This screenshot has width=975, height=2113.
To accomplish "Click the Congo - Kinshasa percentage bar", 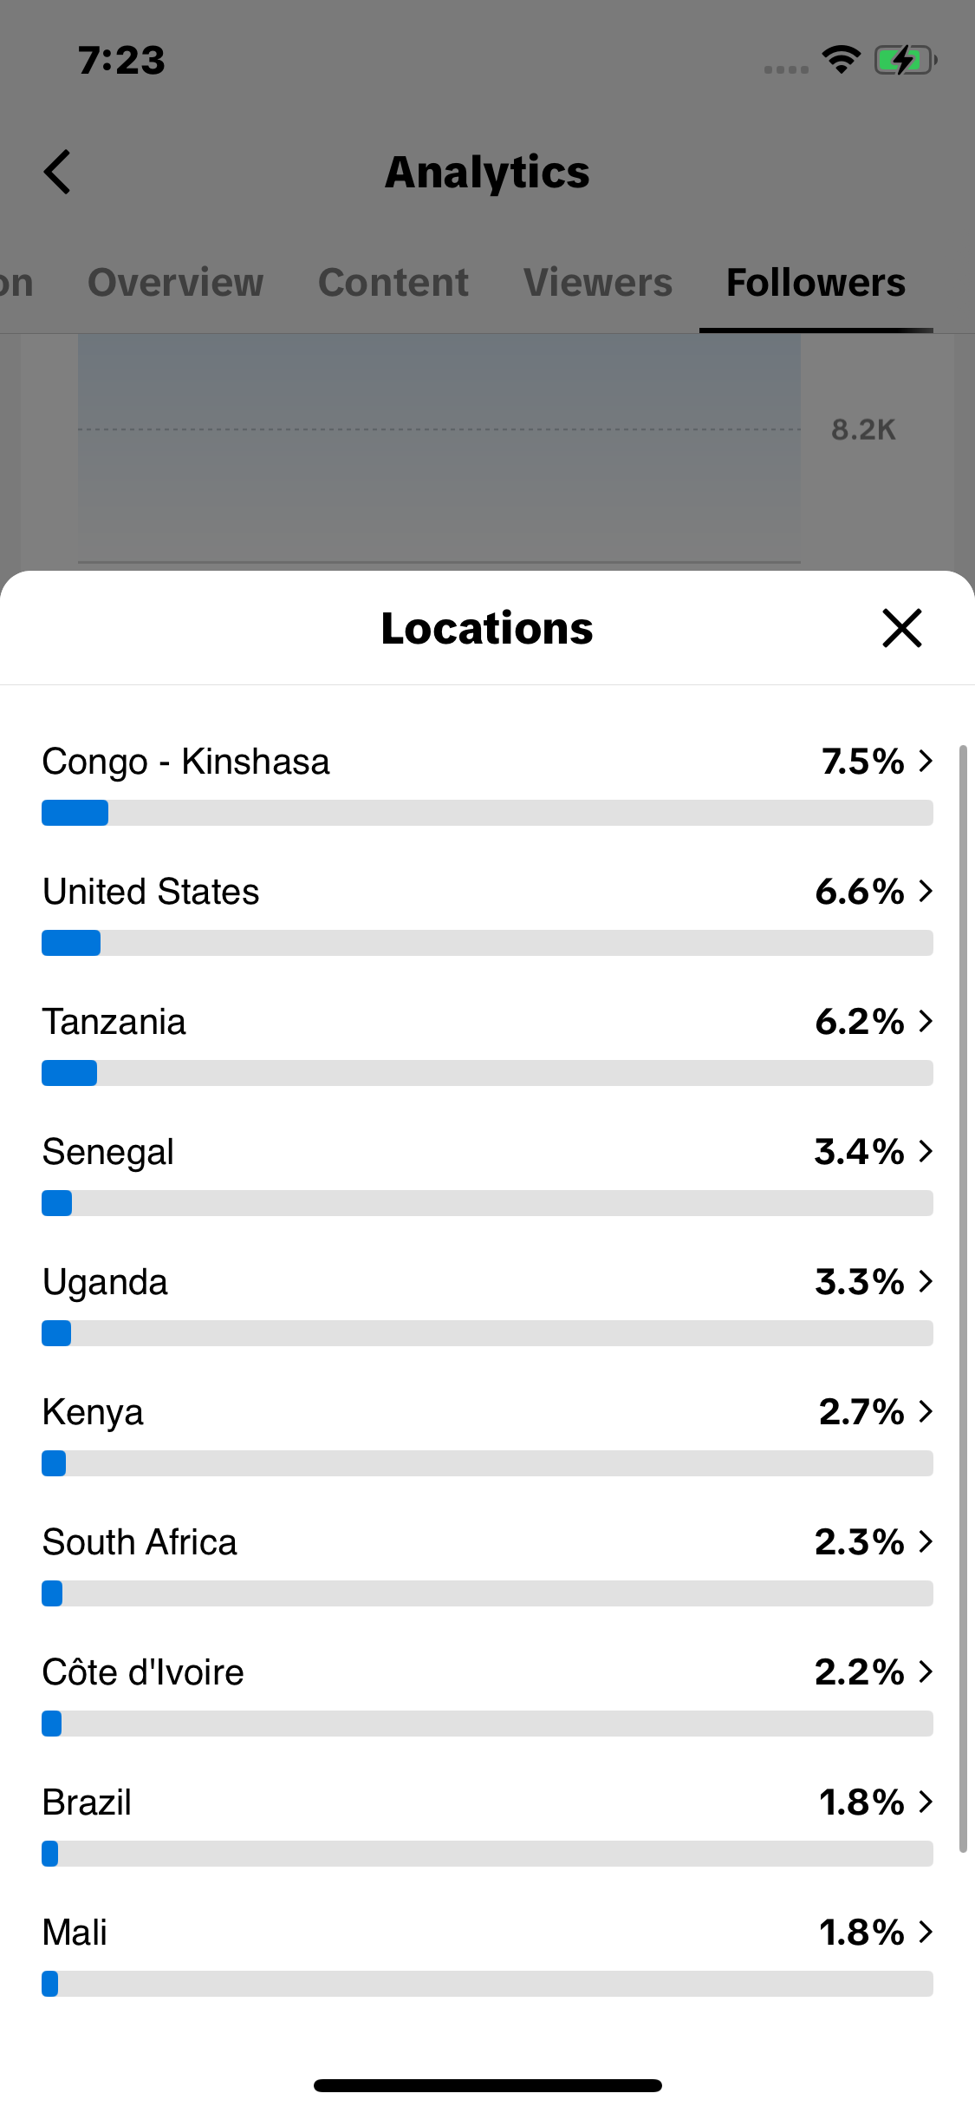I will point(487,813).
